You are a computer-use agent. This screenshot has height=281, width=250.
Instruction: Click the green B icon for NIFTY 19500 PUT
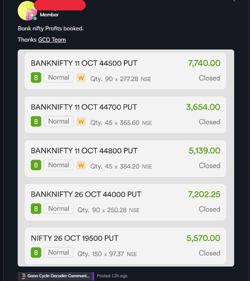pyautogui.click(x=36, y=253)
